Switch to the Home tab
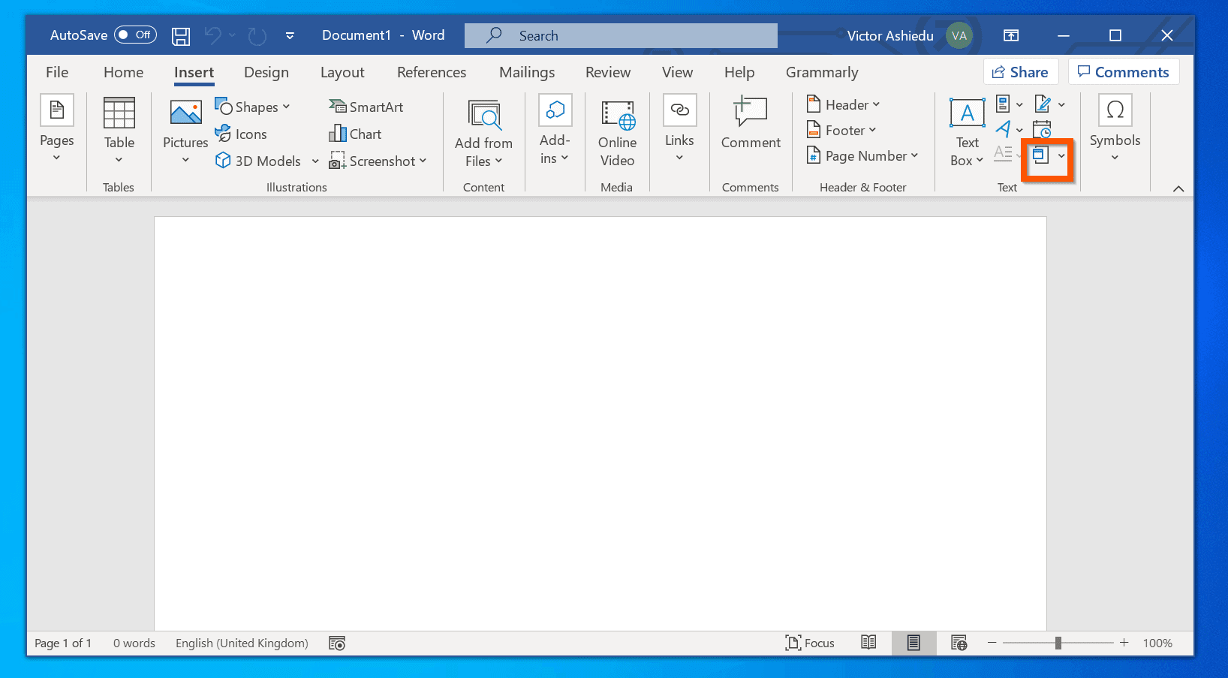Screen dimensions: 1228x678 point(123,72)
